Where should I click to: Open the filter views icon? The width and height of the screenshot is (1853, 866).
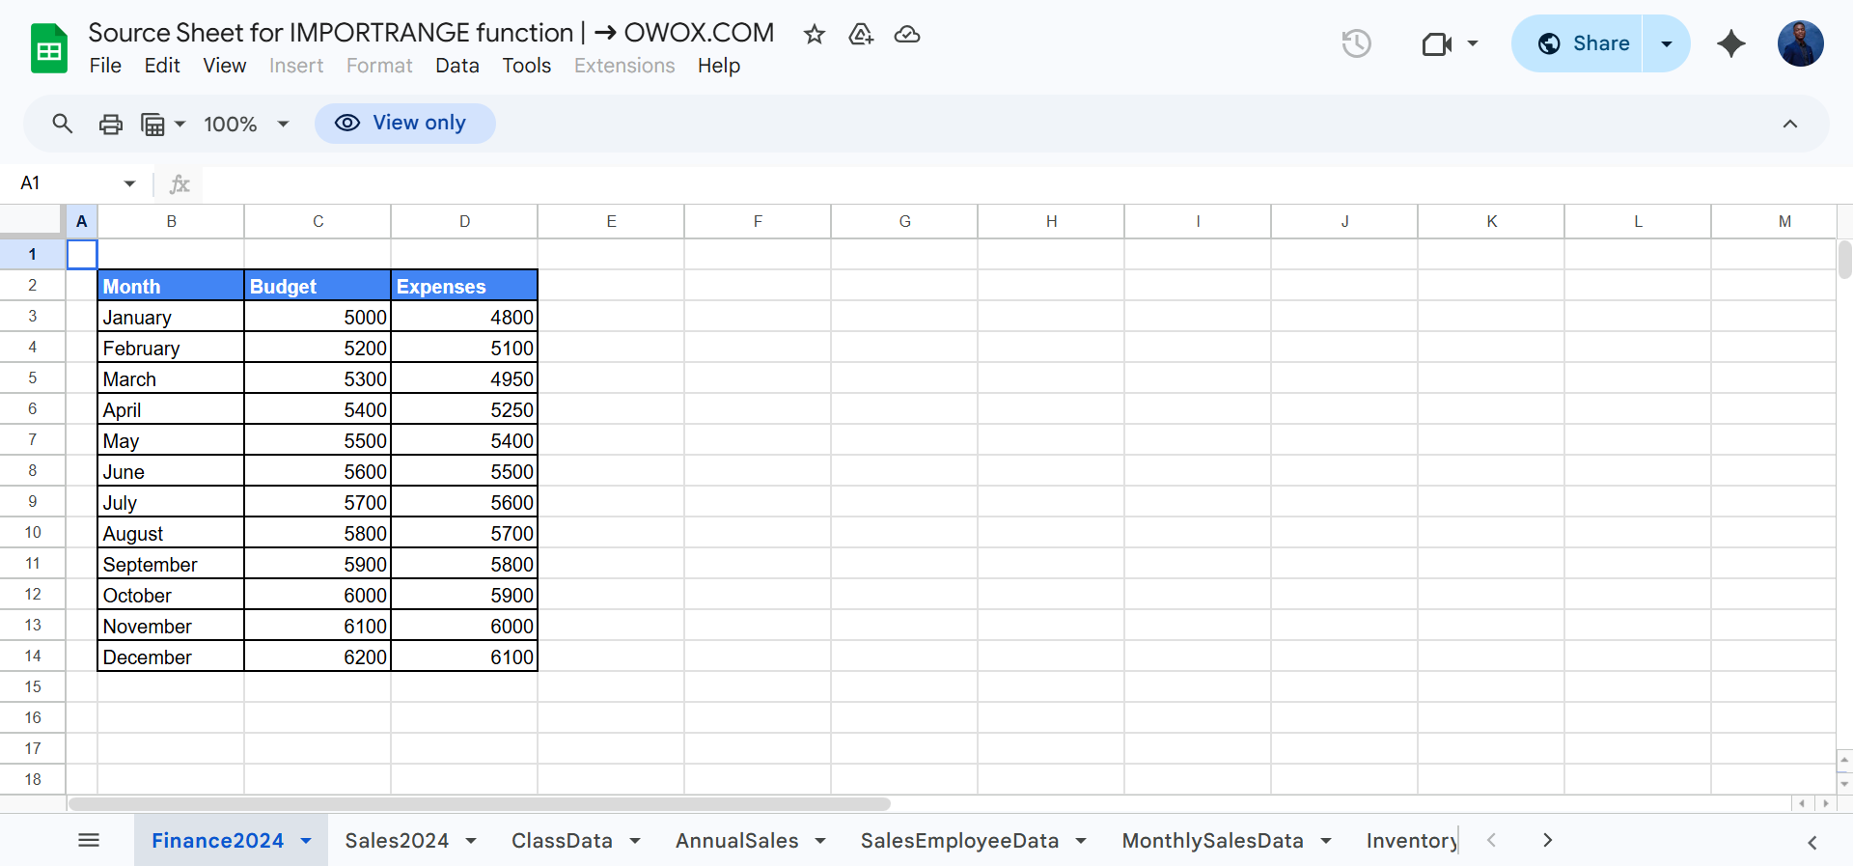click(x=152, y=124)
